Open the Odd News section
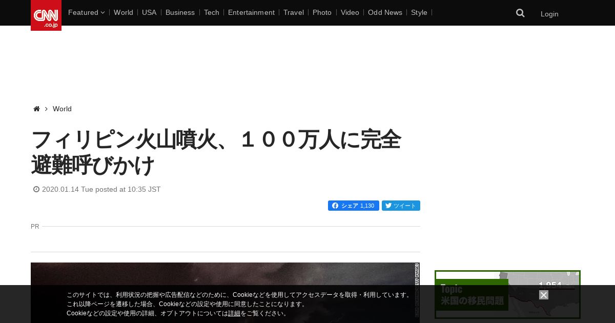This screenshot has width=615, height=323. [x=385, y=12]
